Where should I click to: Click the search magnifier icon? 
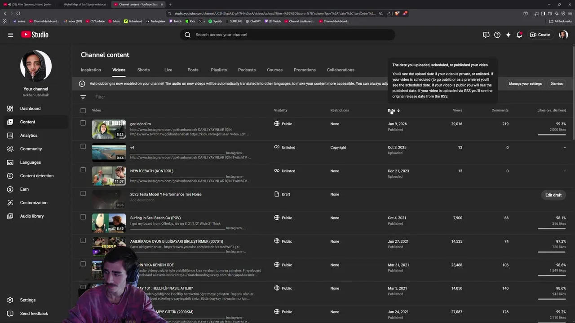point(187,35)
